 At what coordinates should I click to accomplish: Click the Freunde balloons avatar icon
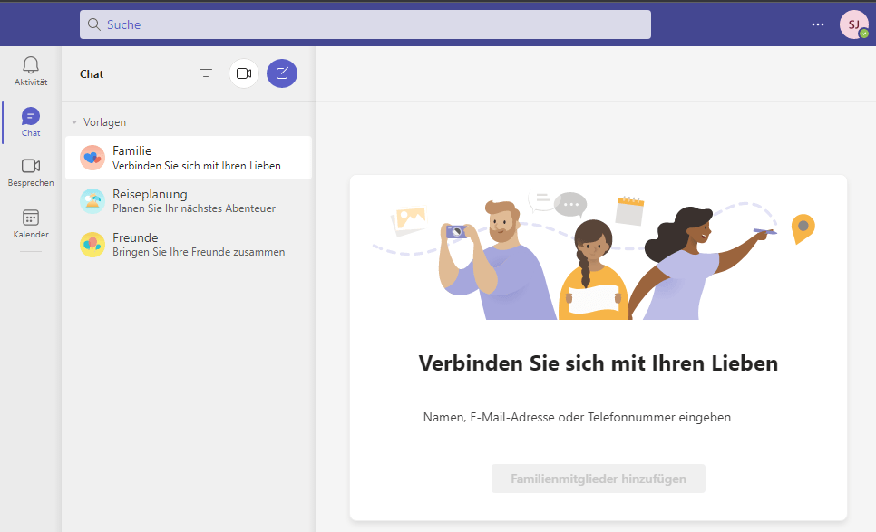click(x=92, y=244)
